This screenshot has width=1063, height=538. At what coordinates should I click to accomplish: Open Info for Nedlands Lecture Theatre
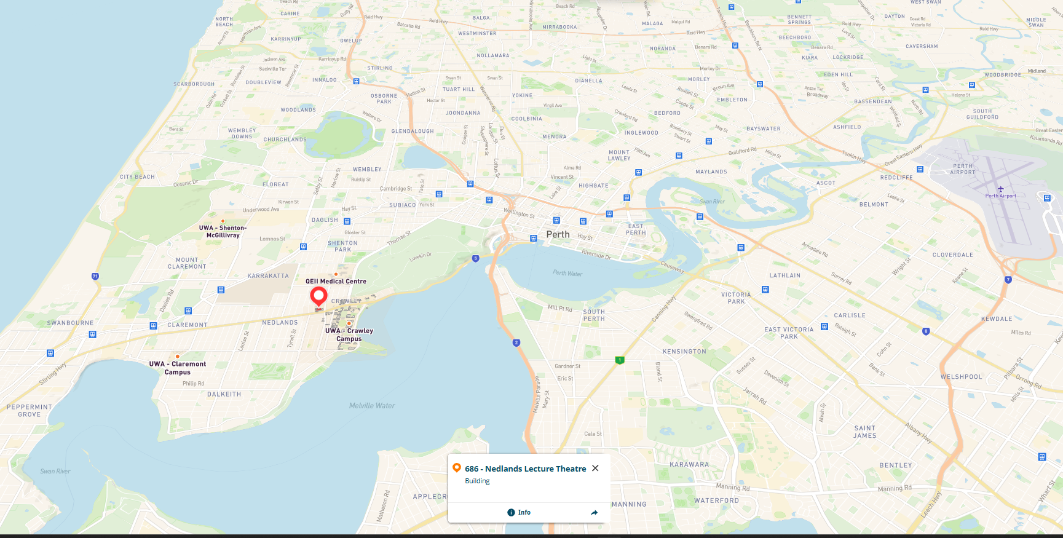519,512
